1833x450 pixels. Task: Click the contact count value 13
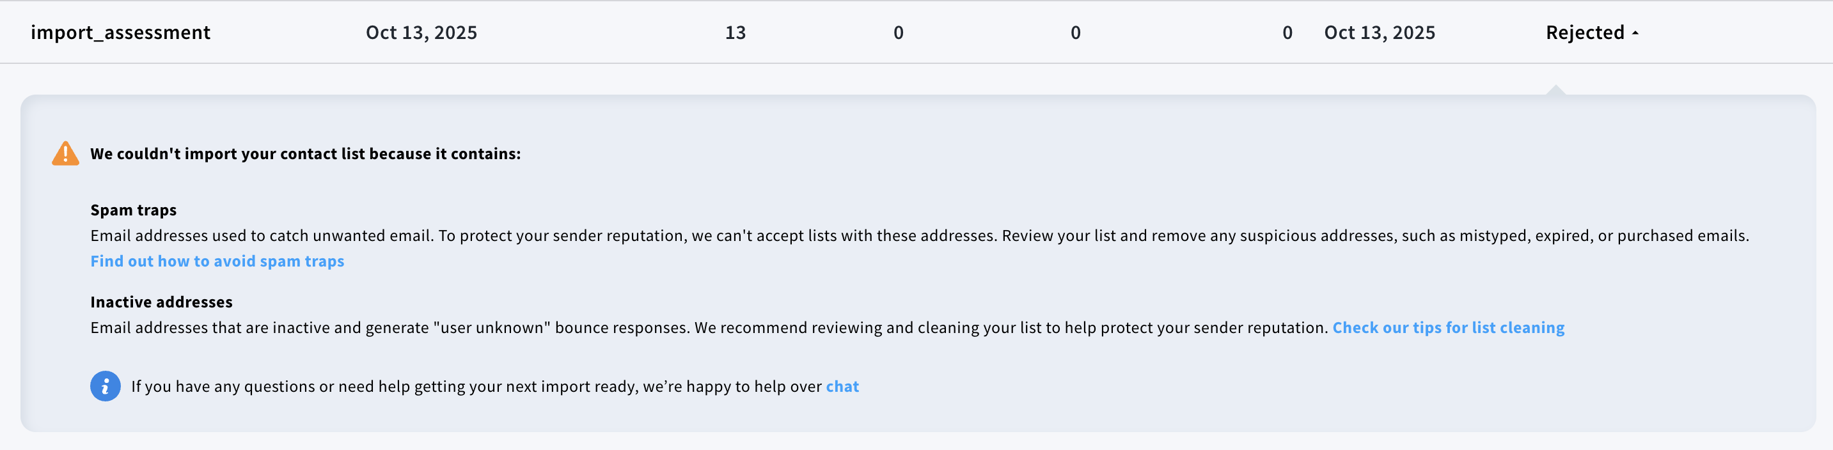point(735,33)
